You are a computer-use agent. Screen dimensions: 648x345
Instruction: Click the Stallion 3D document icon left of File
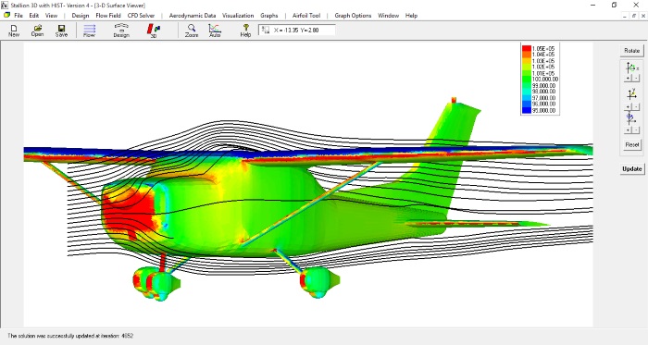click(6, 16)
